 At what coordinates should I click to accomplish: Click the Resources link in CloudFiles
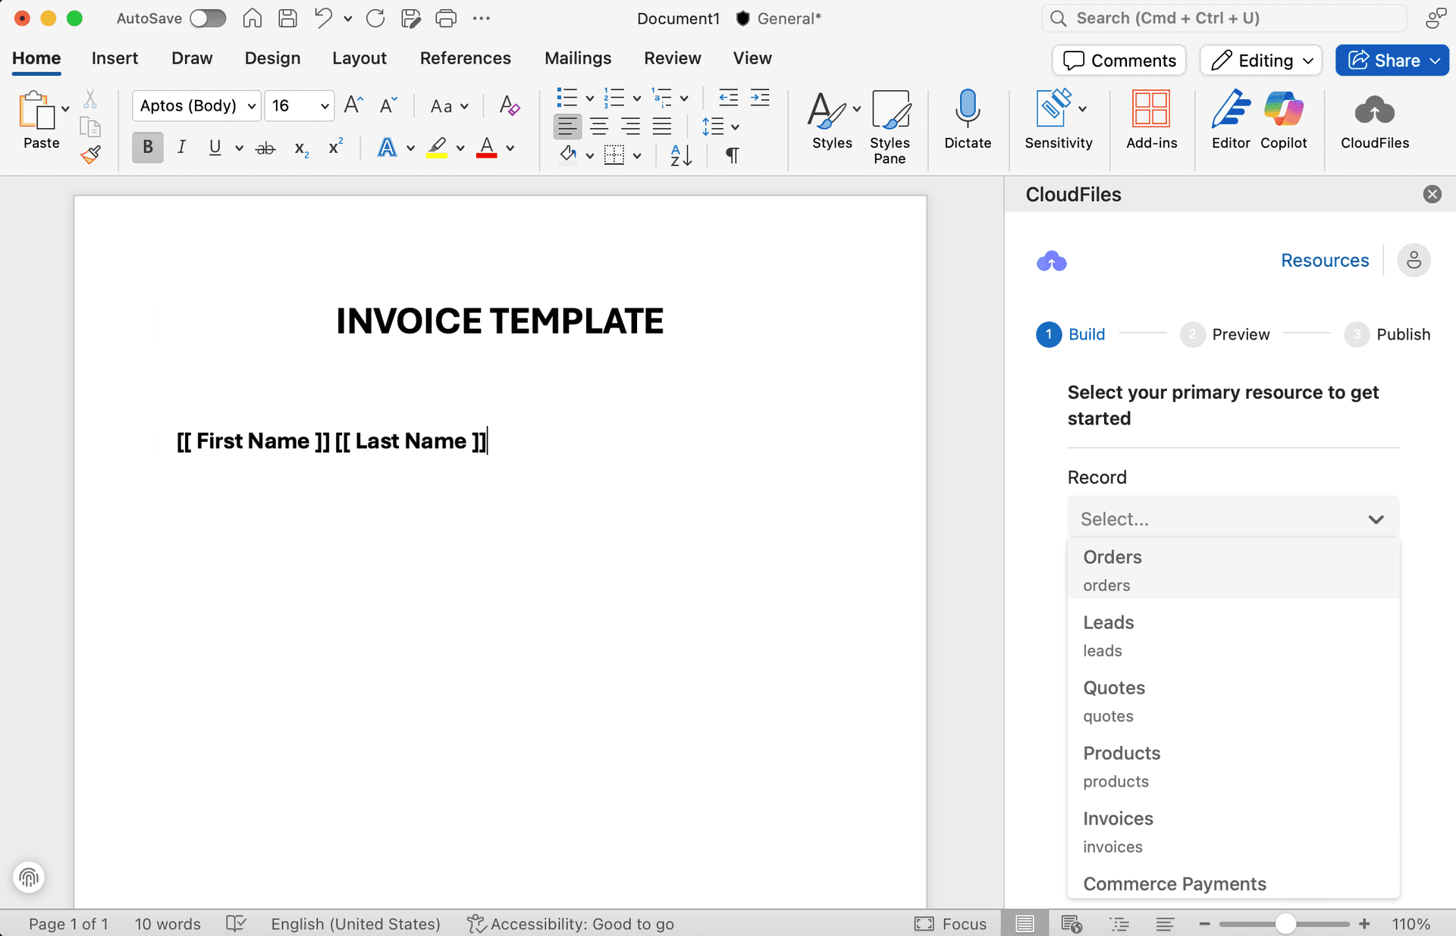pos(1324,261)
